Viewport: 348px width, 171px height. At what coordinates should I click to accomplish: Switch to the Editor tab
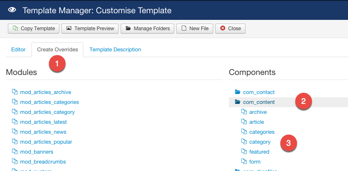(18, 50)
